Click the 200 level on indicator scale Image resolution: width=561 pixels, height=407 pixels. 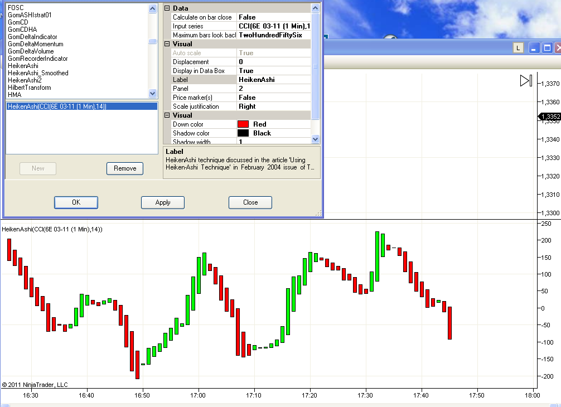547,240
